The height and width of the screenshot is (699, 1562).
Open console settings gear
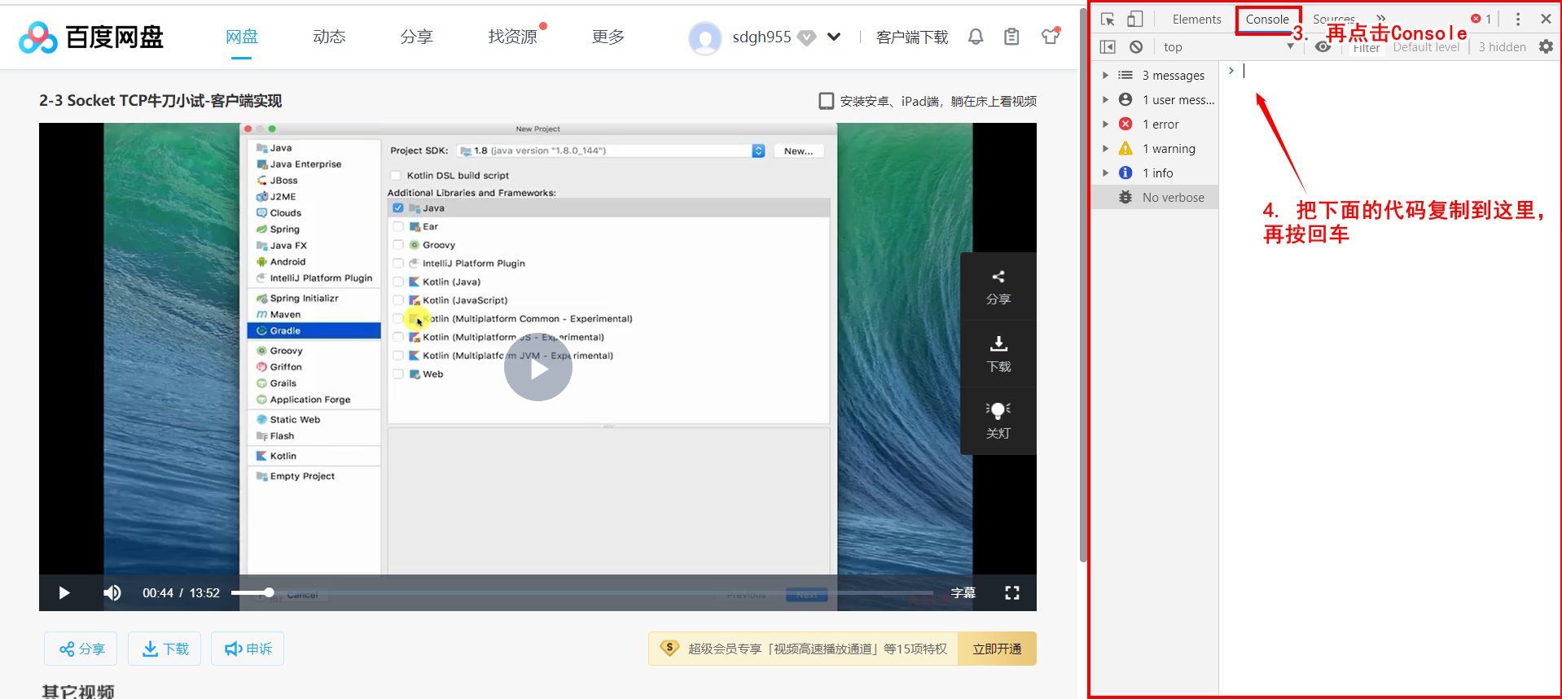click(1546, 46)
